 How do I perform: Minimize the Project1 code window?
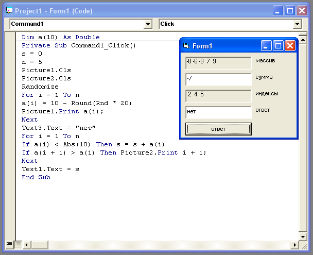[x=278, y=11]
